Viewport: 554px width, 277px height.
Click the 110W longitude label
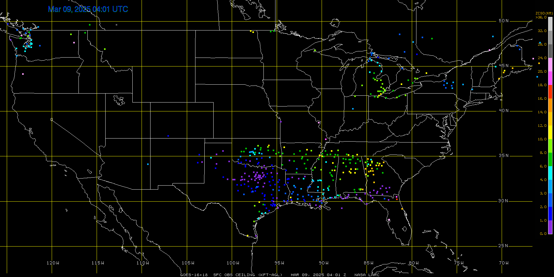tap(143, 263)
